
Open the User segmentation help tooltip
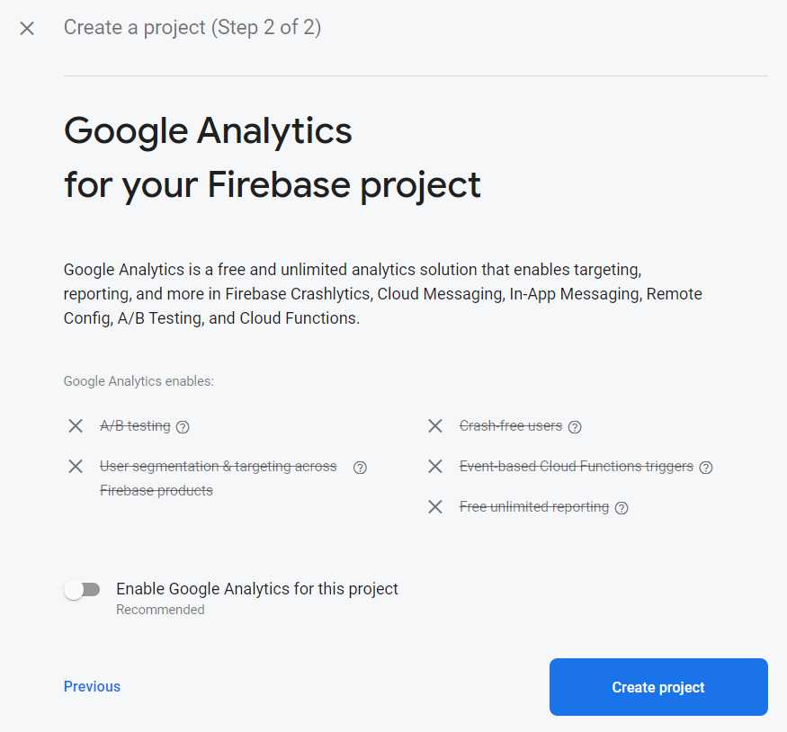point(360,468)
